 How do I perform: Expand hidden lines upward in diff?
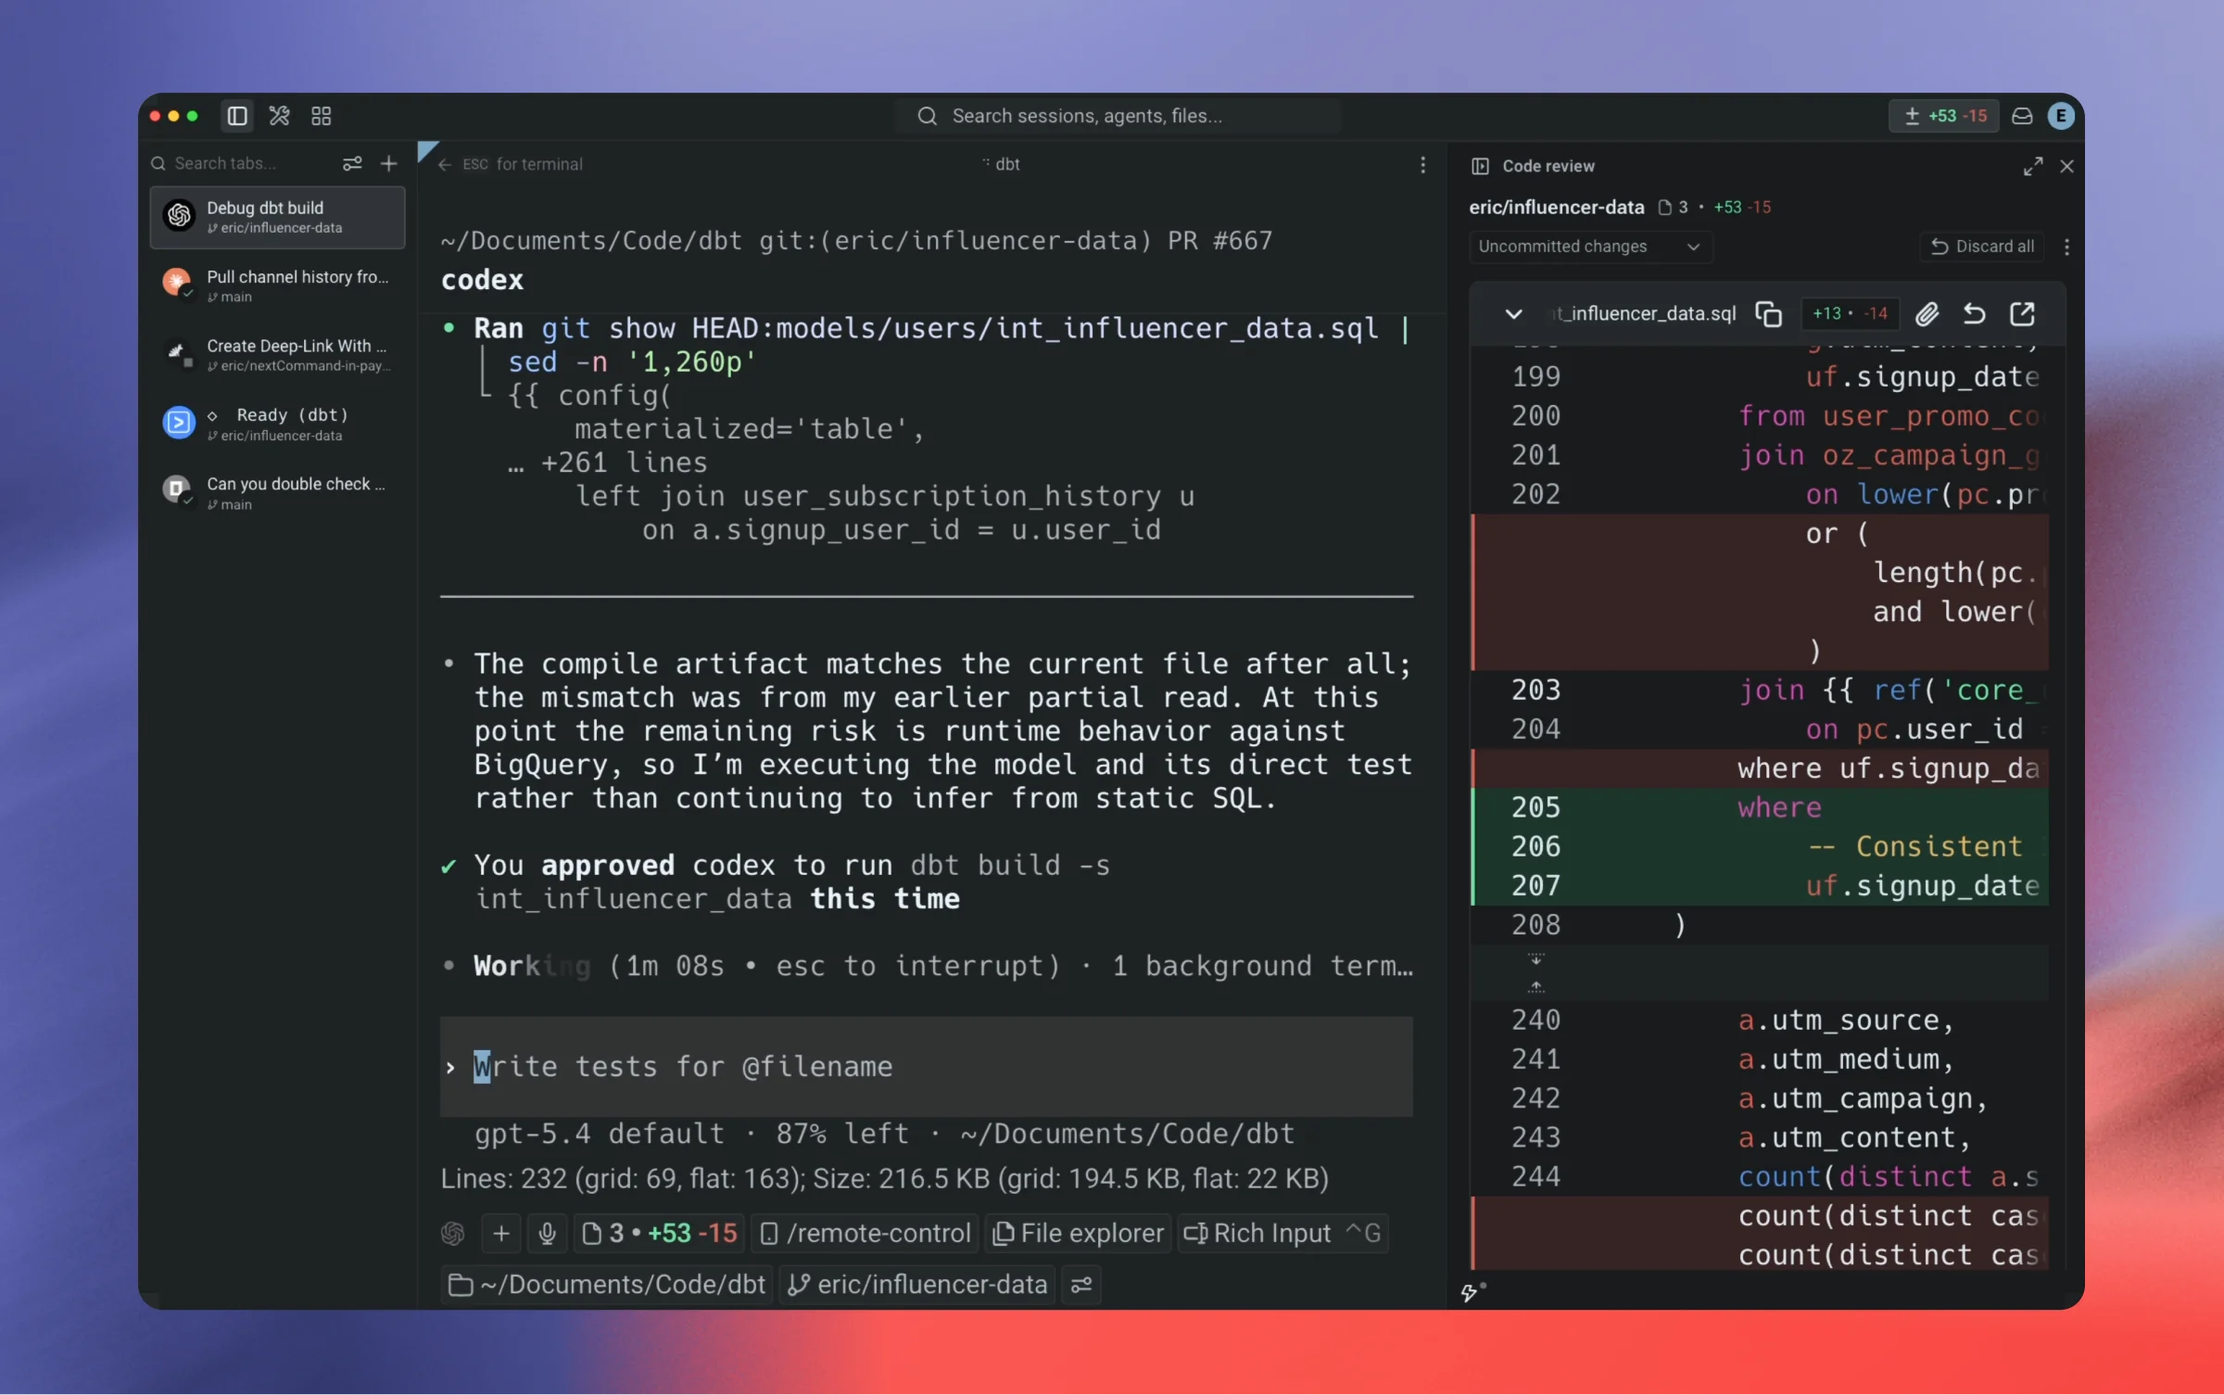coord(1535,986)
